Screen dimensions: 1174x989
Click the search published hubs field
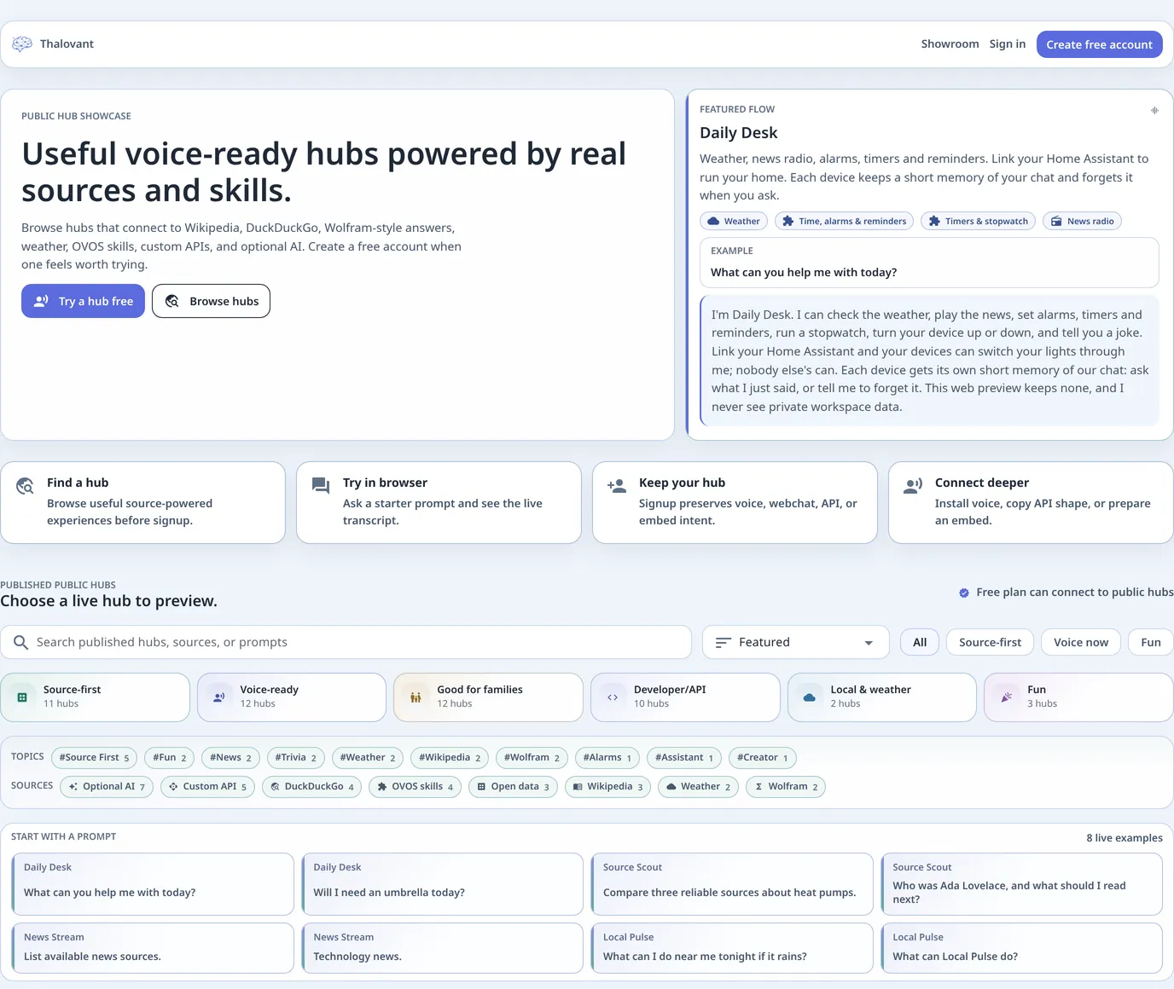[346, 643]
